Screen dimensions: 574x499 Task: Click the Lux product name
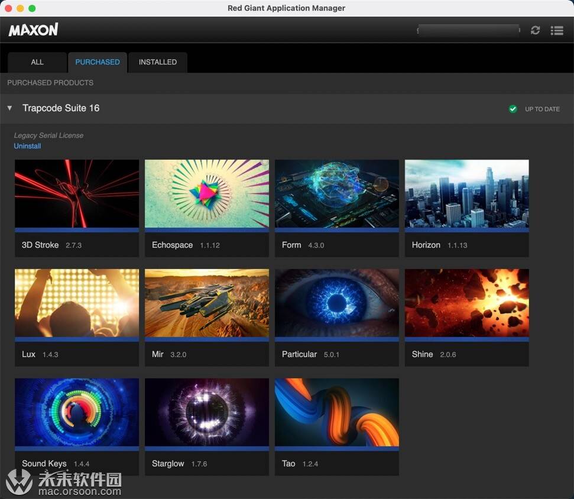pyautogui.click(x=28, y=354)
